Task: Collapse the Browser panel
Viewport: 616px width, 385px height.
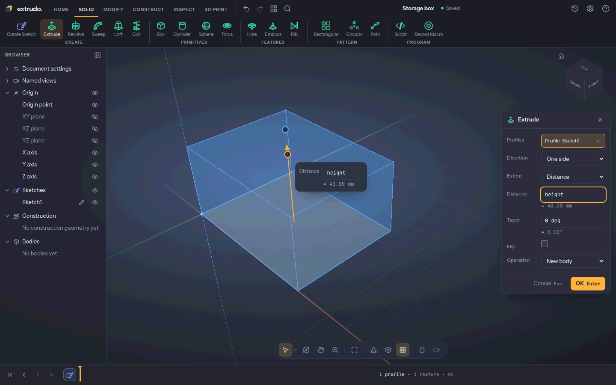Action: pyautogui.click(x=98, y=55)
